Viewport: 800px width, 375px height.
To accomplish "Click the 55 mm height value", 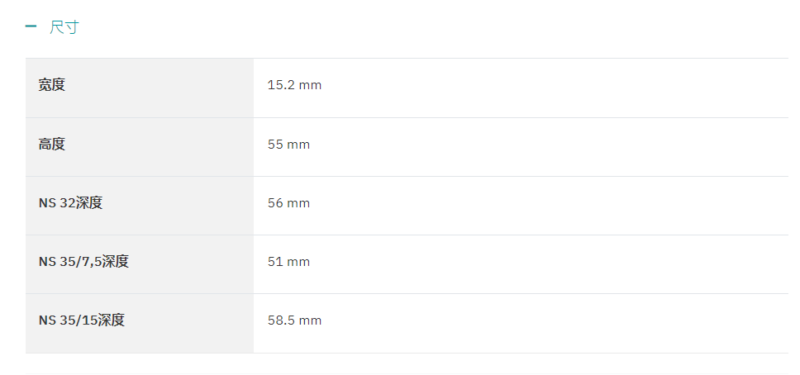I will pyautogui.click(x=288, y=145).
